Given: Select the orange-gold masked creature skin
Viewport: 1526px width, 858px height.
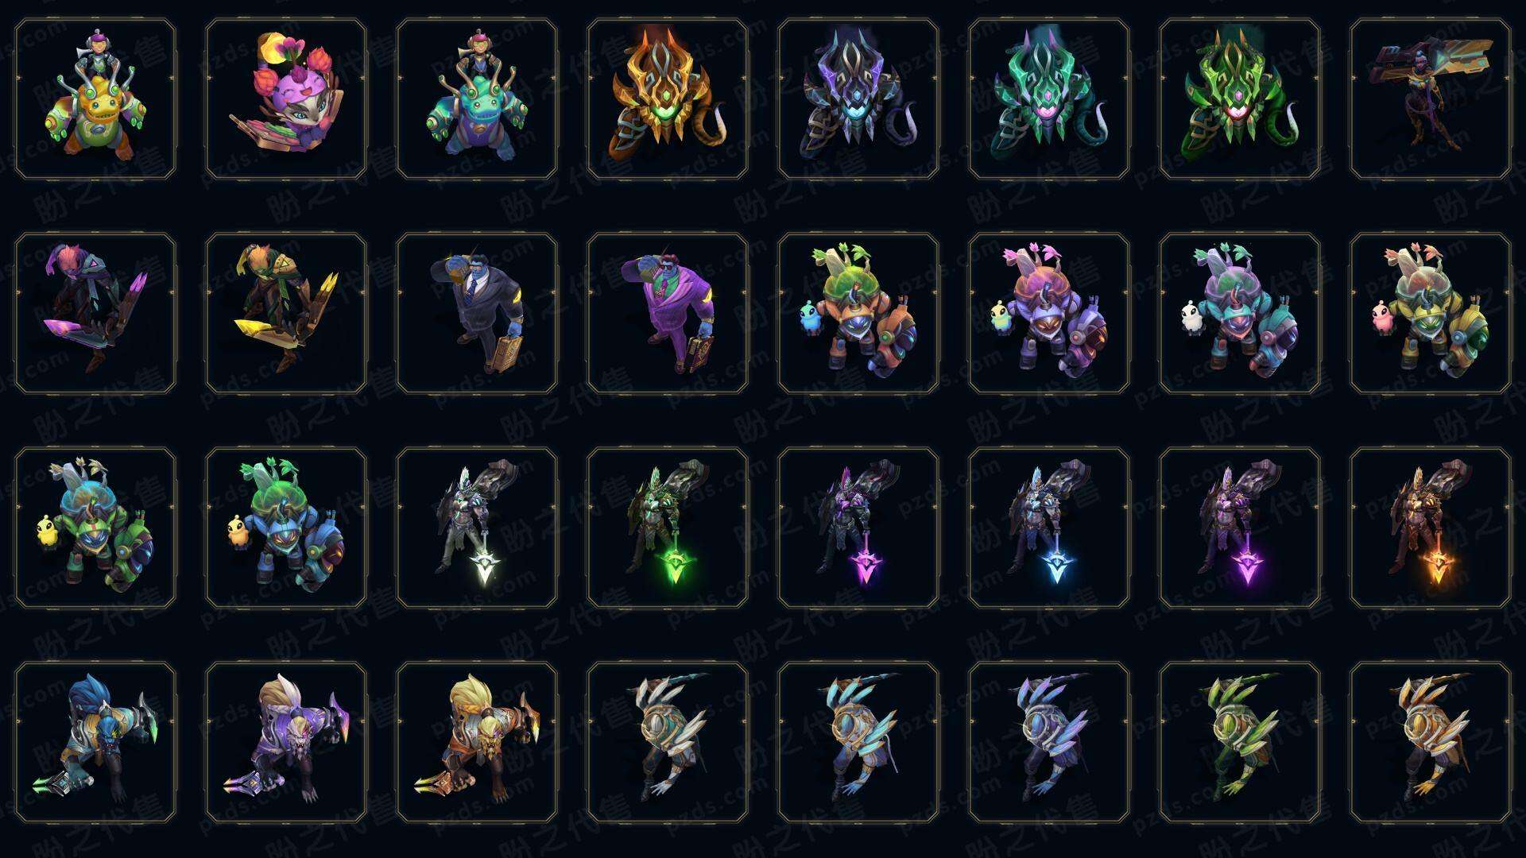Looking at the screenshot, I should click(668, 99).
